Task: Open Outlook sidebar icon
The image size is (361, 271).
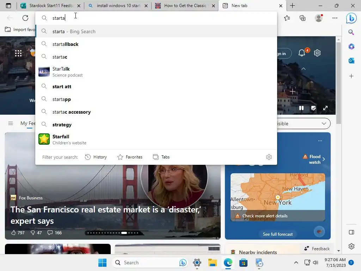Action: (x=351, y=61)
